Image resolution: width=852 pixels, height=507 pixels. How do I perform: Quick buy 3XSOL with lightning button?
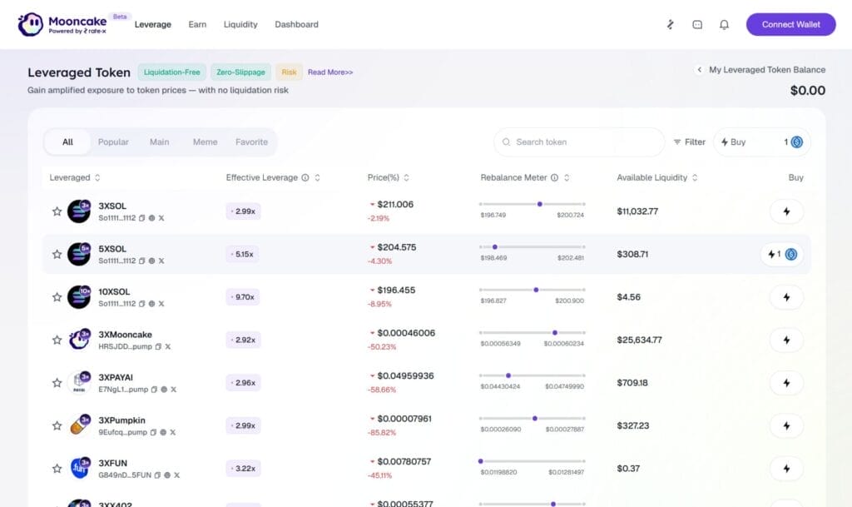[786, 211]
